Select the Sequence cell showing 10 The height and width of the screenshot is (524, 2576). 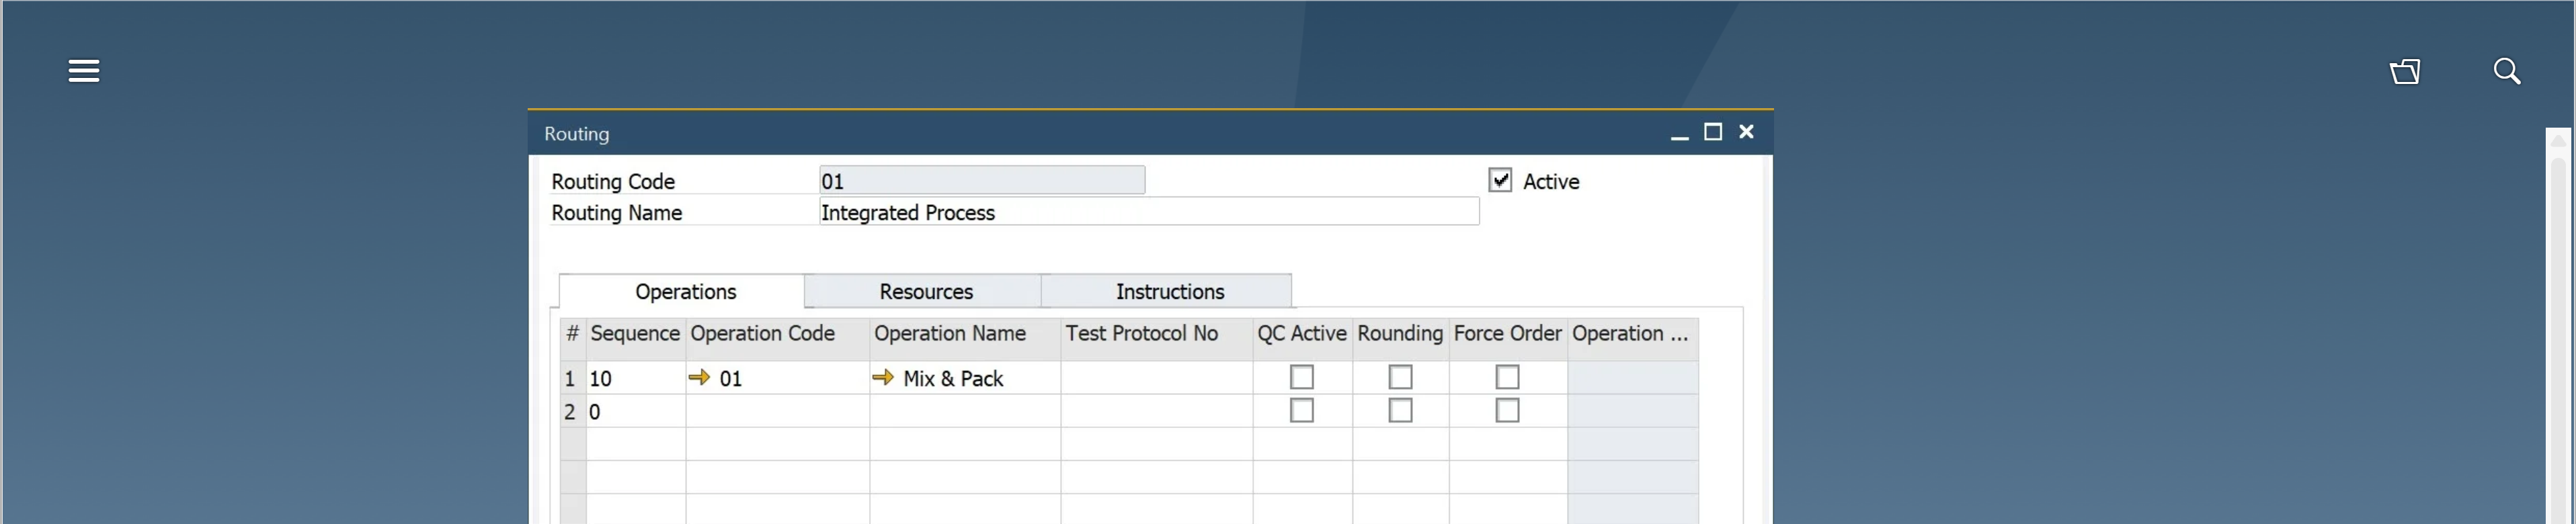(636, 378)
